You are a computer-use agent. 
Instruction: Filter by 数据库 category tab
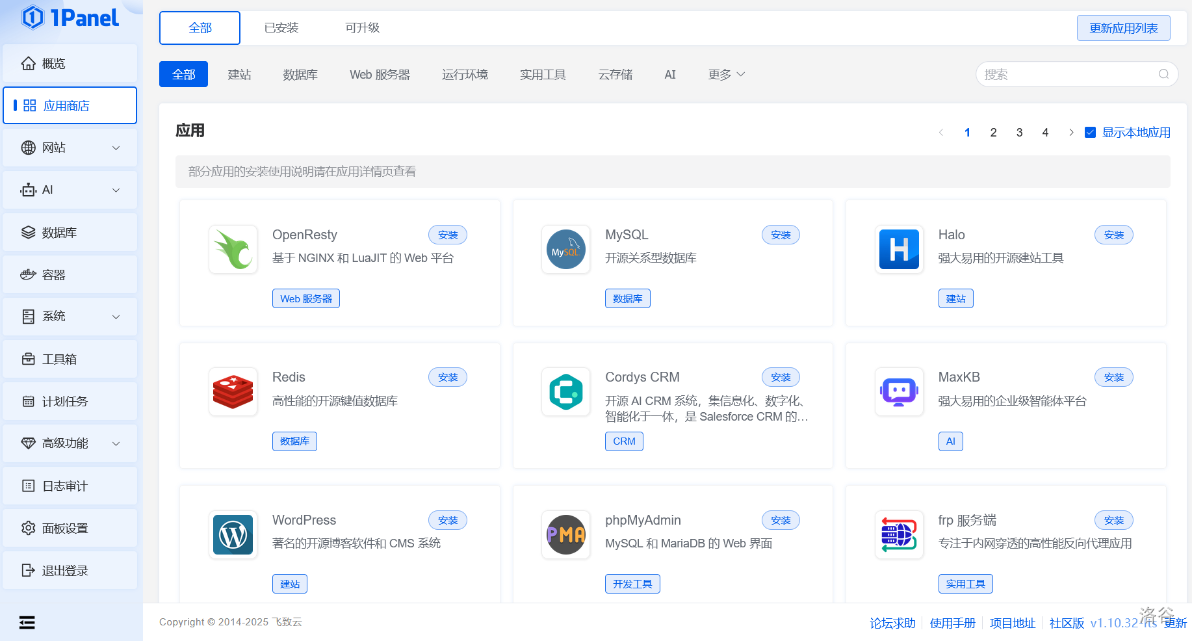click(x=300, y=75)
